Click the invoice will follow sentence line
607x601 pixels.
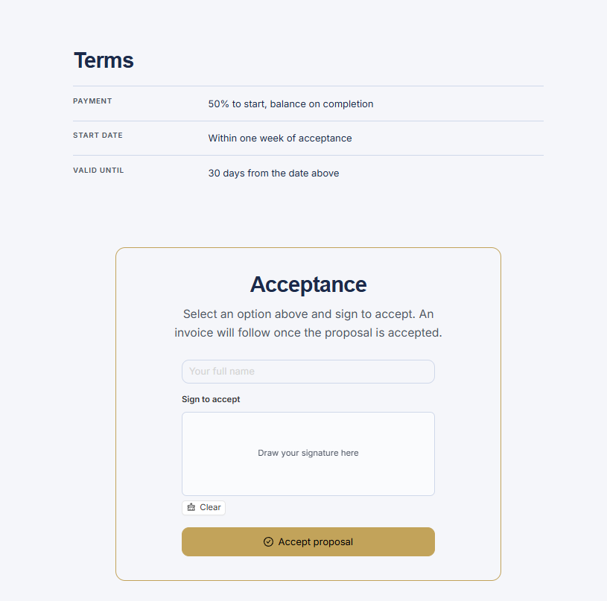(308, 332)
